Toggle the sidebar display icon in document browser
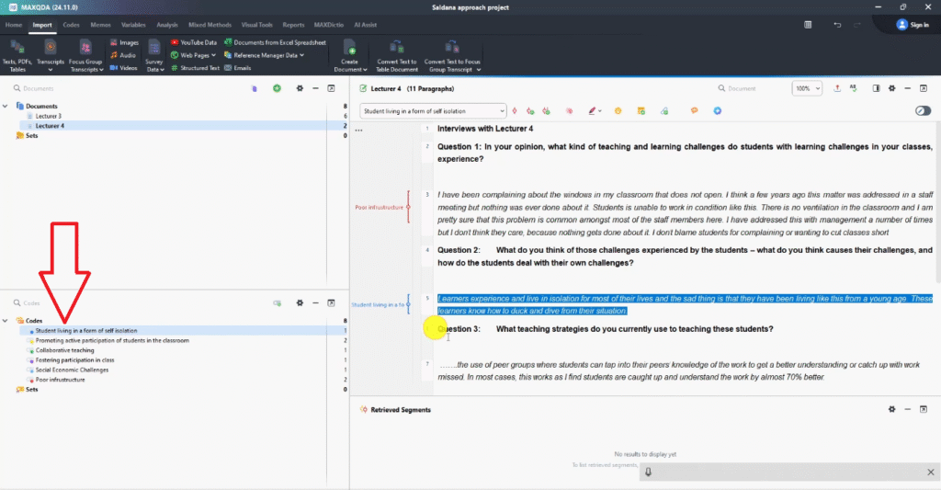 click(876, 88)
